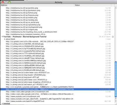117x105 pixels.
Task: Sort by the Address column header
Action: [37, 5]
